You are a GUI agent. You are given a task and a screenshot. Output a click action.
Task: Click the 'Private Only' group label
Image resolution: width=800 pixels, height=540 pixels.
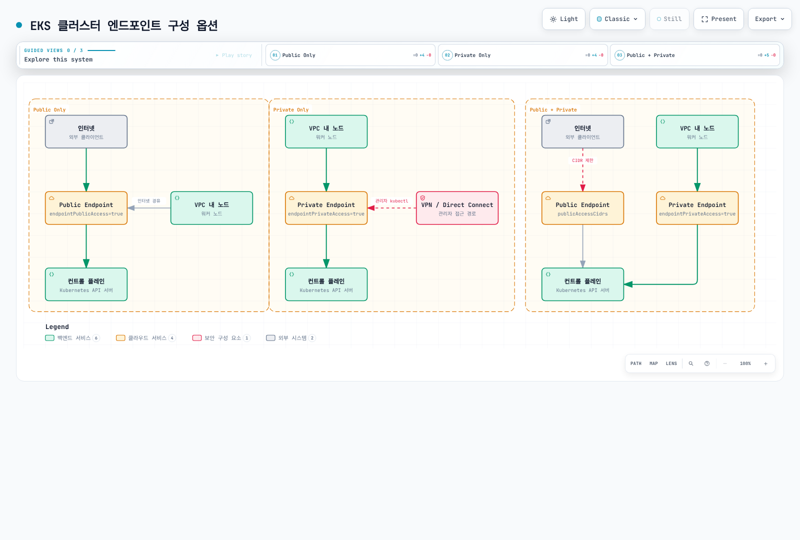pos(291,110)
